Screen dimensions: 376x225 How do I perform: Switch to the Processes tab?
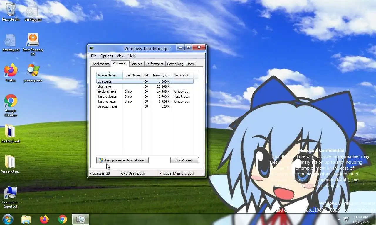pos(120,63)
